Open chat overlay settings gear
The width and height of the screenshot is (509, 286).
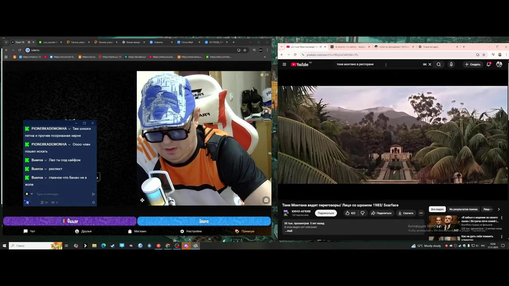tap(94, 203)
